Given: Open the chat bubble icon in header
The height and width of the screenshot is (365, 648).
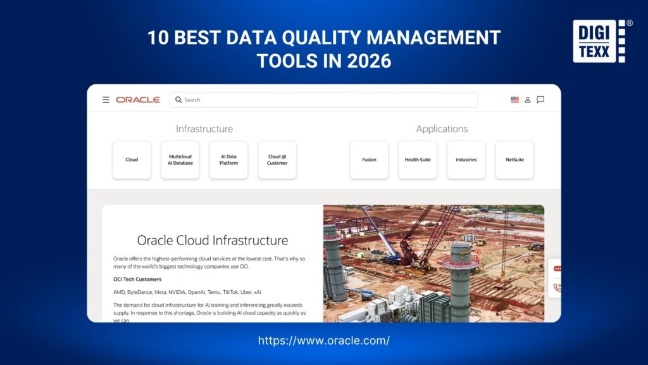Looking at the screenshot, I should (540, 99).
